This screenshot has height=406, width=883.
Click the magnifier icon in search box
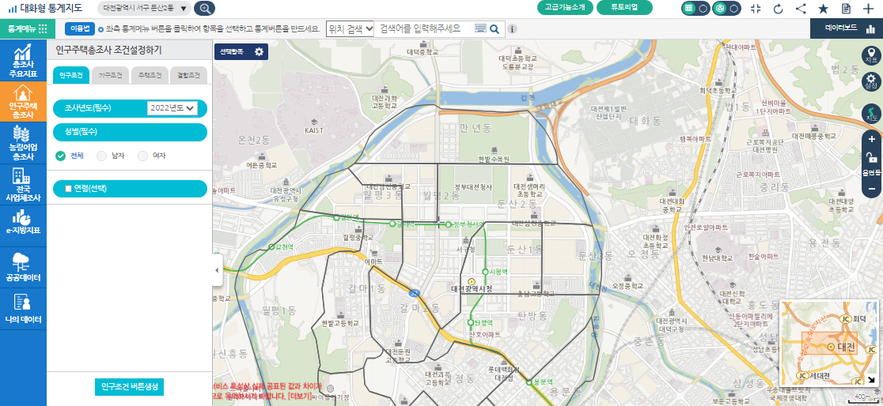[x=495, y=28]
